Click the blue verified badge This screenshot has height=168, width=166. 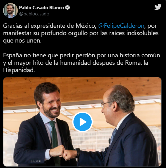tap(67, 8)
